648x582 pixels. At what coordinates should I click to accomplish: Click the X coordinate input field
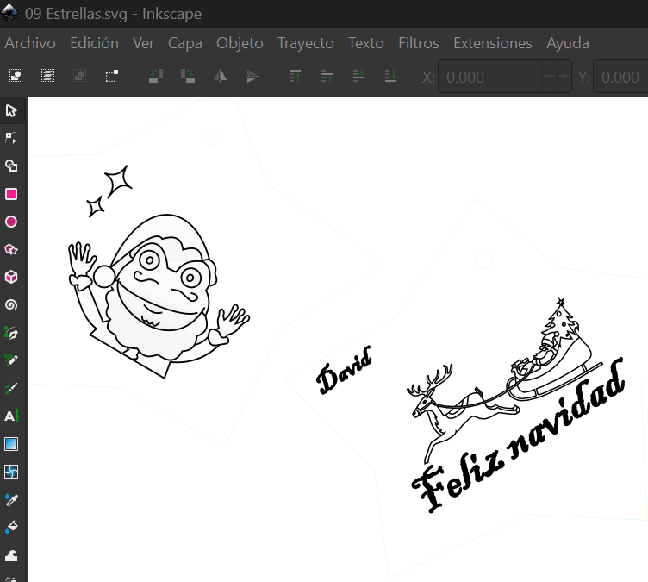[x=489, y=77]
